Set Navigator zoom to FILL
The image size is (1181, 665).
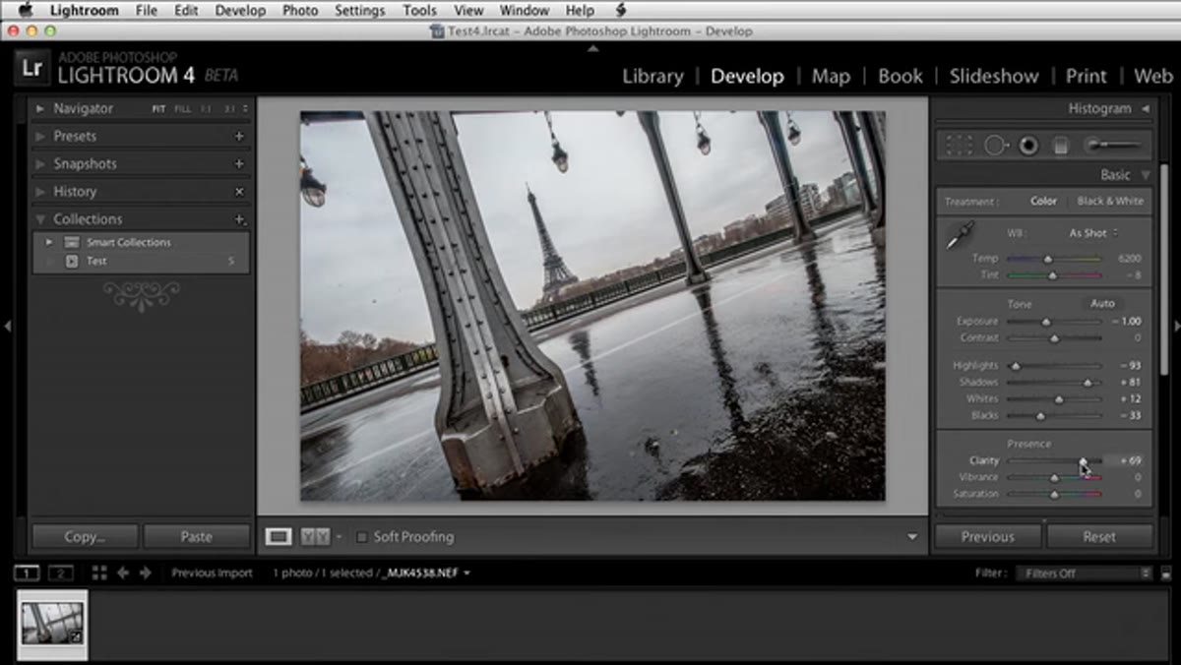pos(183,108)
